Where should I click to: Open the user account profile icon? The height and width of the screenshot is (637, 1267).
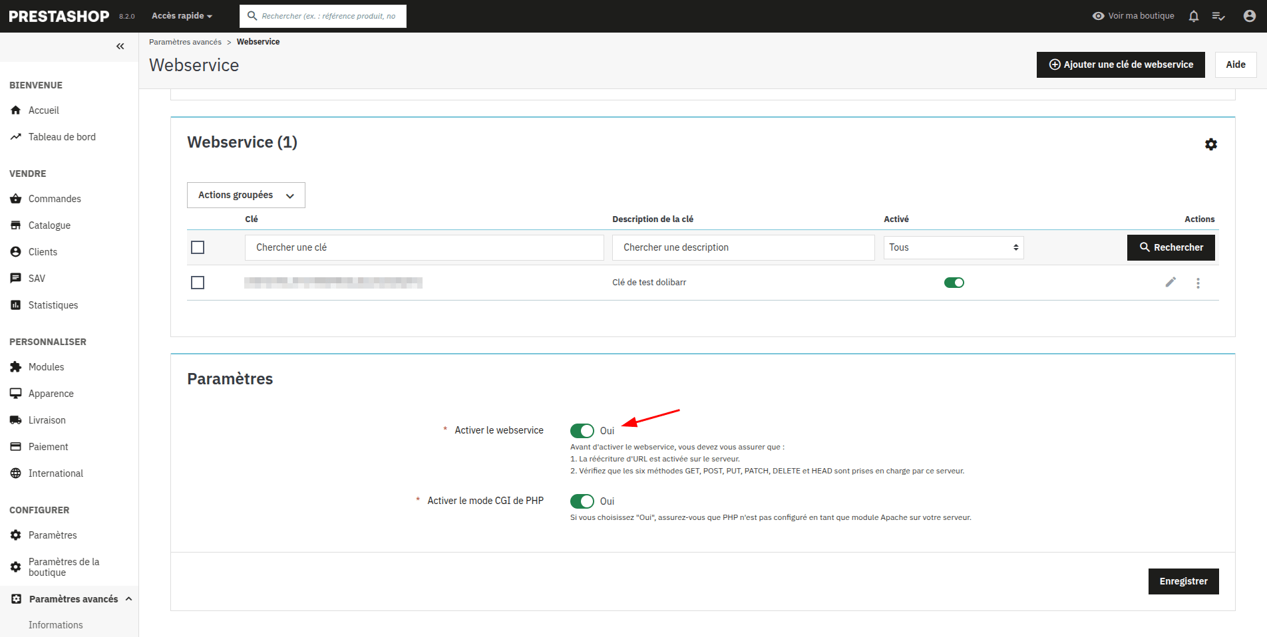pos(1249,16)
